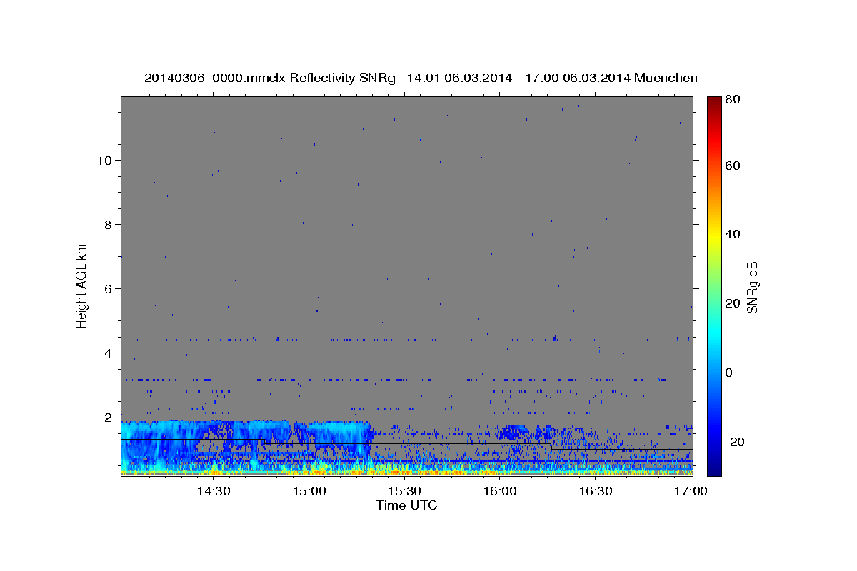Image resolution: width=857 pixels, height=571 pixels.
Task: Click the height tick label '6'
Action: click(x=107, y=288)
